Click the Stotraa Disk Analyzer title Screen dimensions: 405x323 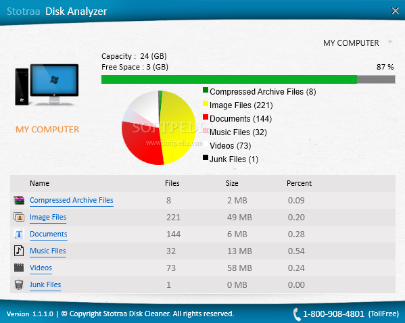(57, 11)
